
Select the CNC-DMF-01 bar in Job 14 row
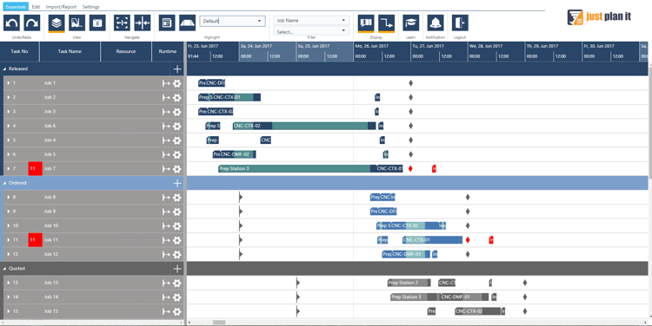(465, 297)
